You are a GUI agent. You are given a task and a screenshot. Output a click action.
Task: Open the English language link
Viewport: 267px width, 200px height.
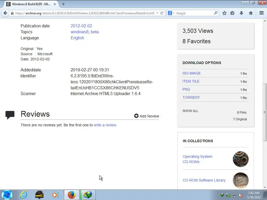77,38
